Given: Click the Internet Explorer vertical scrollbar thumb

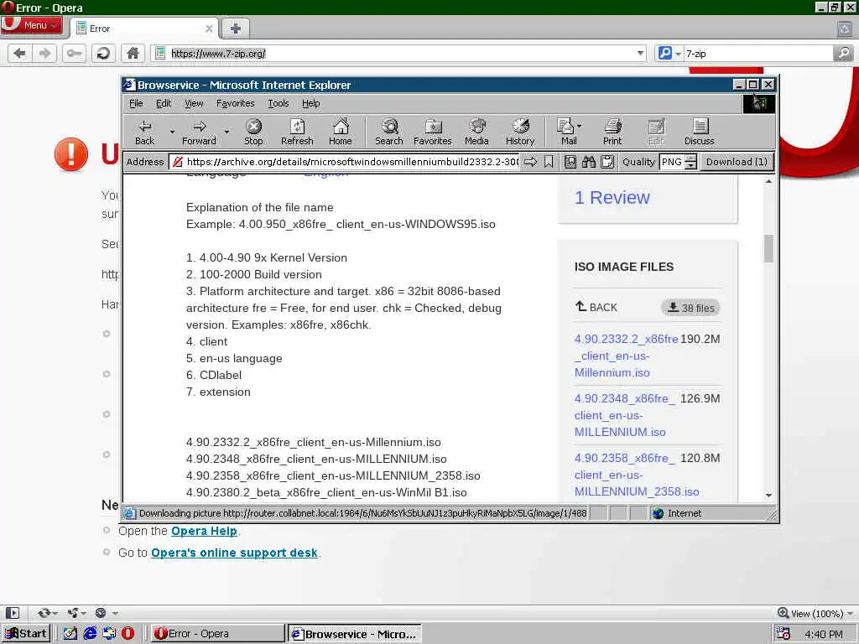Looking at the screenshot, I should (x=768, y=248).
